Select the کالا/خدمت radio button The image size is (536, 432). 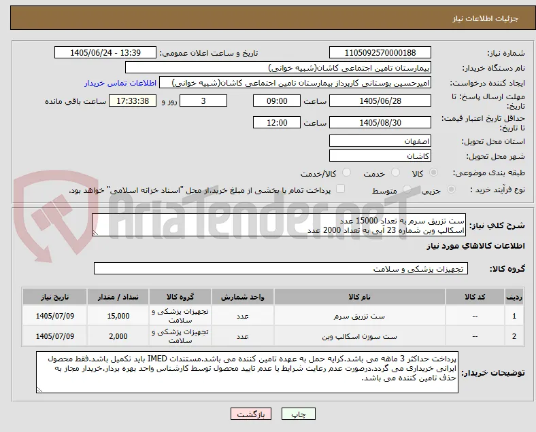[346, 173]
